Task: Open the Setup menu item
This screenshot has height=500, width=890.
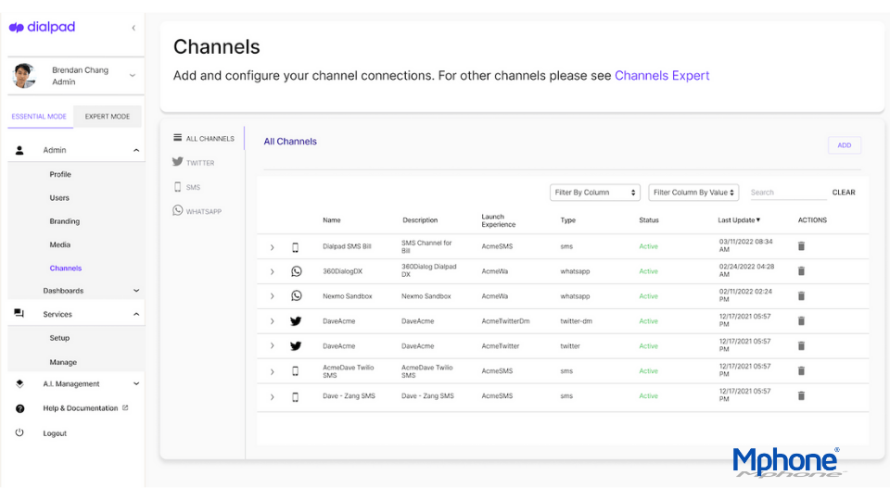Action: 59,338
